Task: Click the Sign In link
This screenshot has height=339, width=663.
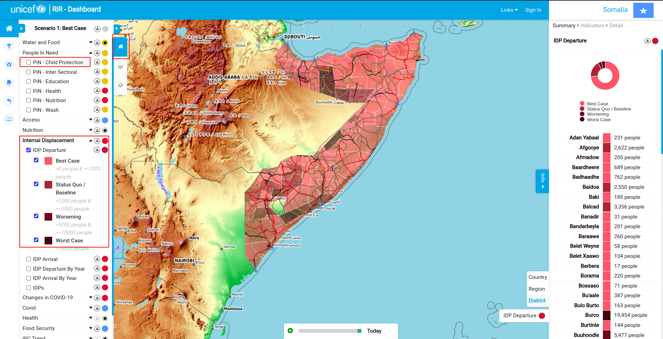Action: (533, 10)
